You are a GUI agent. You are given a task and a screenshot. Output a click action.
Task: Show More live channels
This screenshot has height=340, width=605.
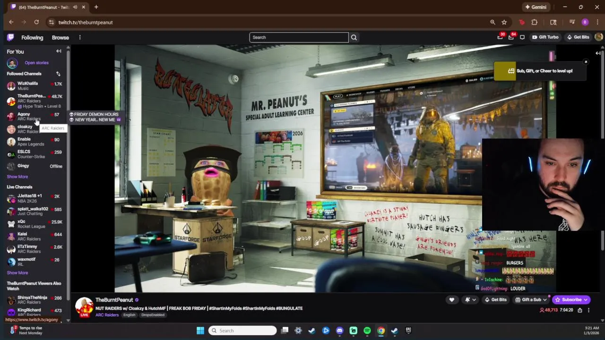click(x=17, y=273)
